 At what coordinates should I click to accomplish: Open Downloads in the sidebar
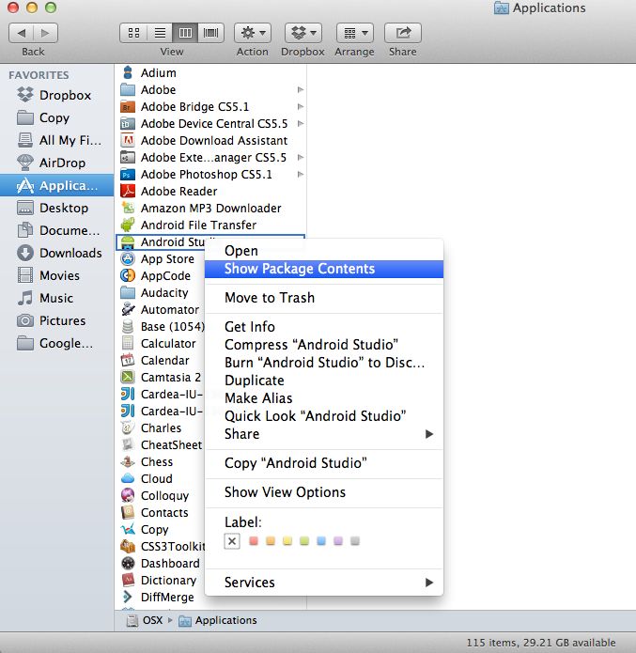[x=56, y=253]
